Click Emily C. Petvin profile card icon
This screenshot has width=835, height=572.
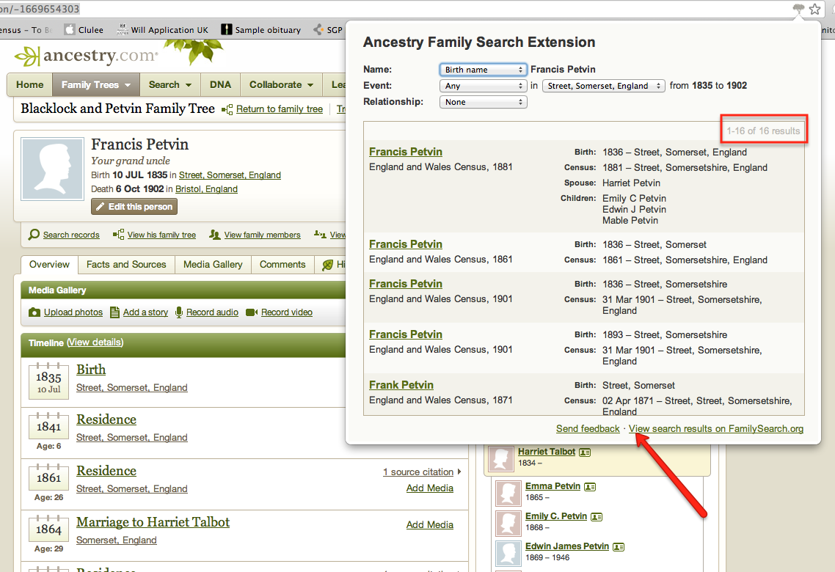[597, 517]
